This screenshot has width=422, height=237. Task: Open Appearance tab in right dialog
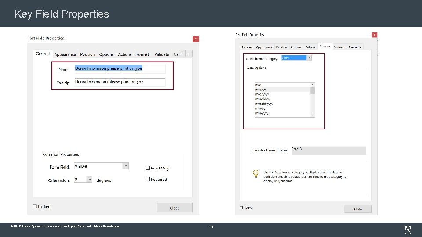pos(264,47)
